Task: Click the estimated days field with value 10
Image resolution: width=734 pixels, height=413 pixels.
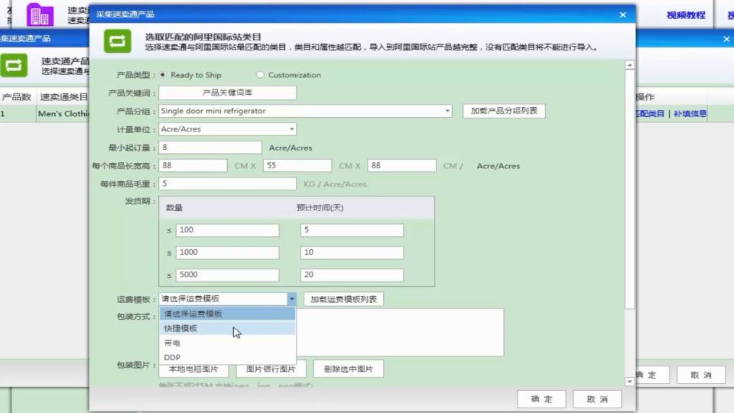Action: pos(352,252)
